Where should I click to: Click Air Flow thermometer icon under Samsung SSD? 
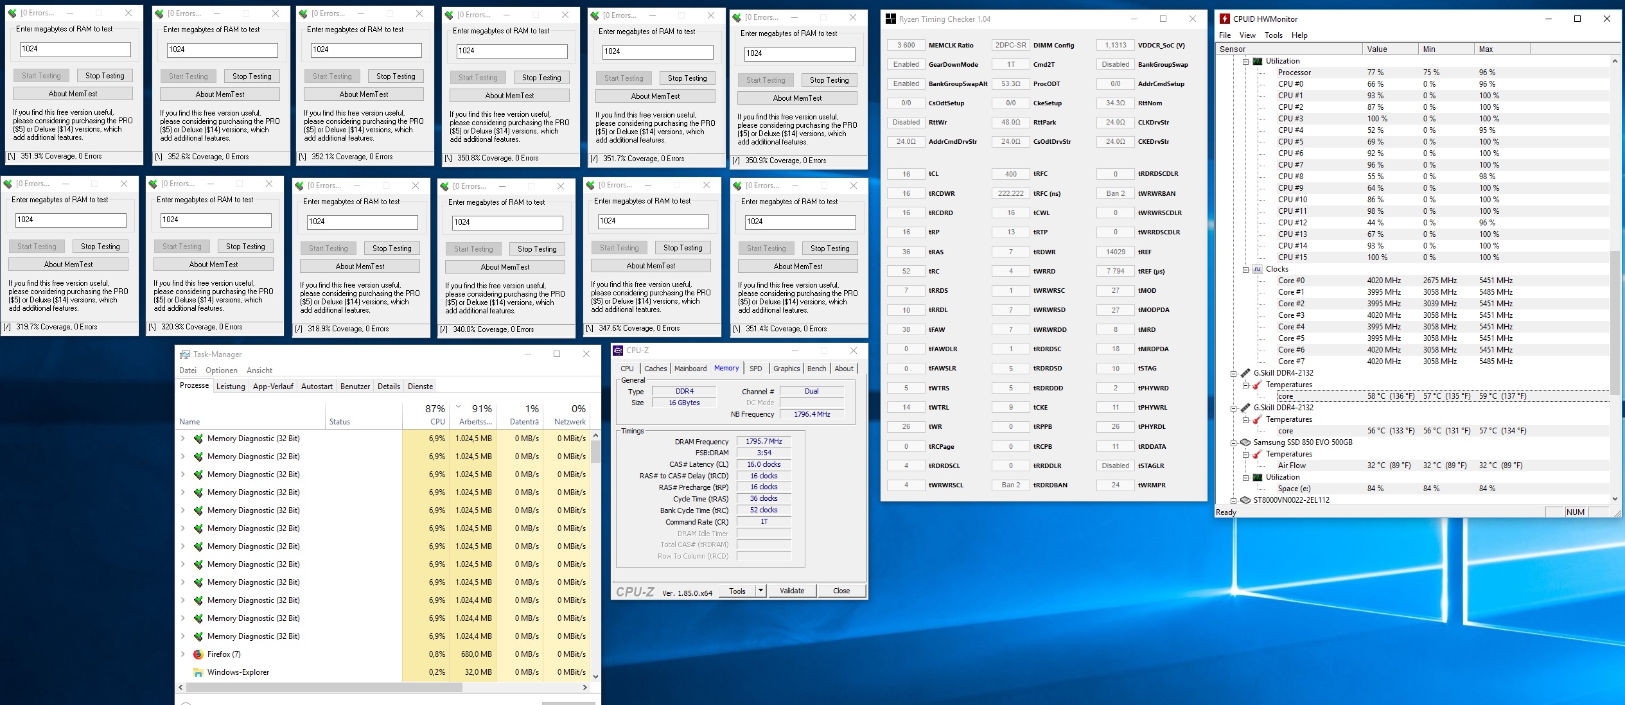1257,455
